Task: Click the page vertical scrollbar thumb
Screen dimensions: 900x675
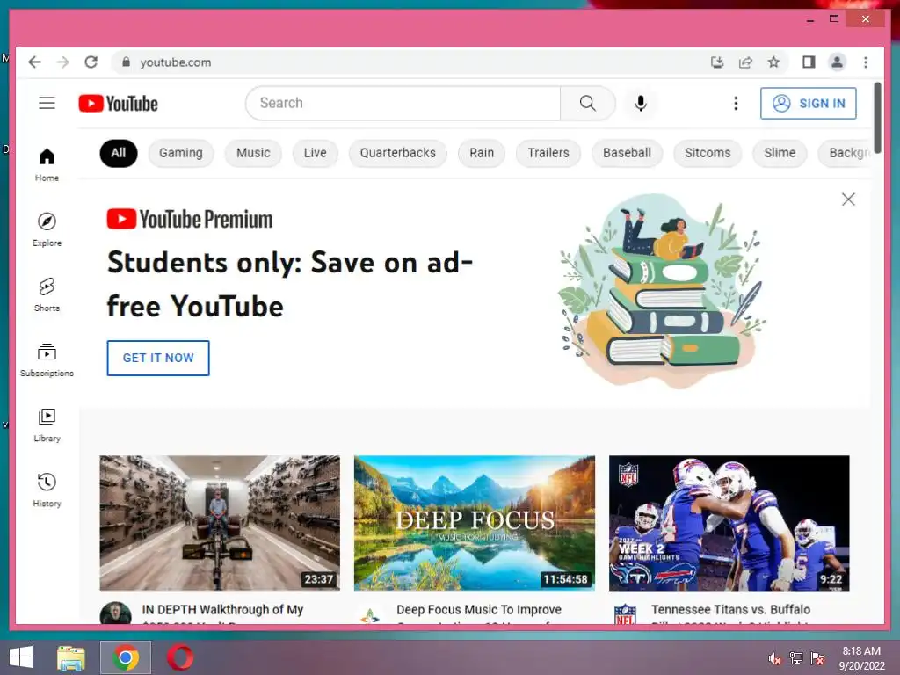Action: tap(877, 118)
